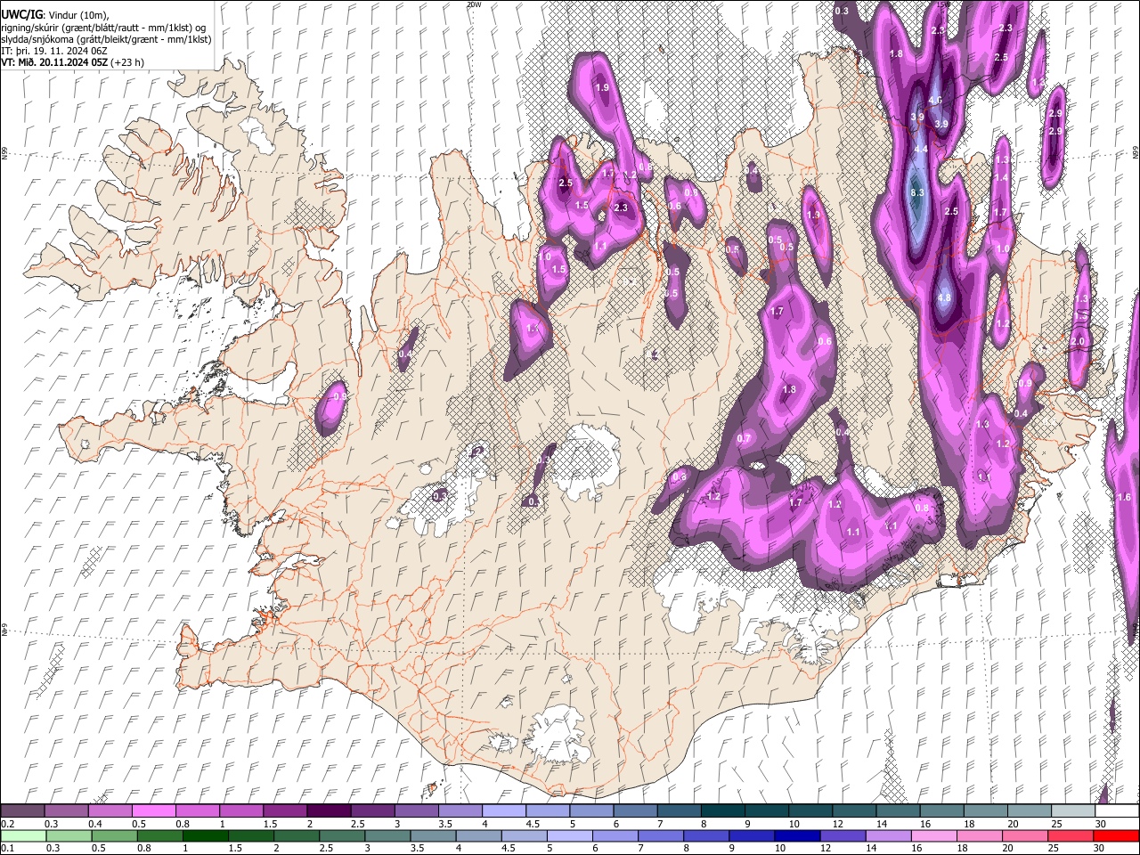Click the 4.4 precipitation value on the map

921,149
